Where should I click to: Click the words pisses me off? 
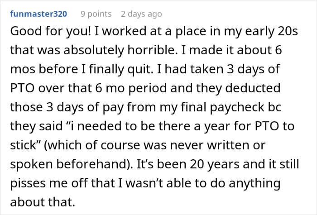pos(49,183)
